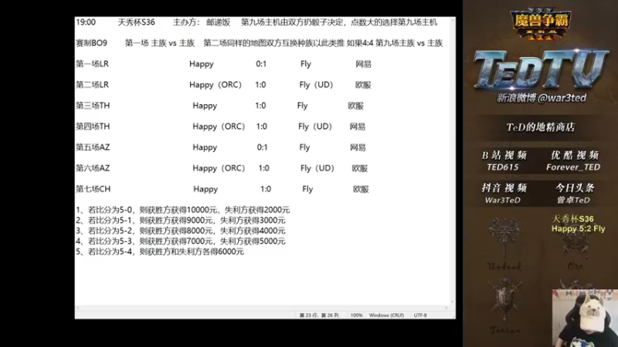Image resolution: width=618 pixels, height=347 pixels.
Task: Click 第三场TH row label
Action: [93, 106]
